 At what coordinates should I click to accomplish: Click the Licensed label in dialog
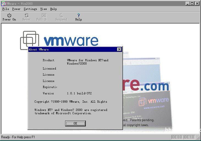tap(49, 68)
